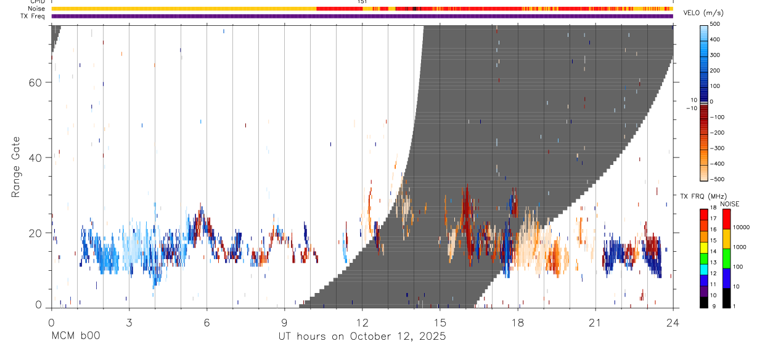This screenshot has height=349, width=757.
Task: Click NOISE legend value "1000"
Action: pyautogui.click(x=739, y=247)
